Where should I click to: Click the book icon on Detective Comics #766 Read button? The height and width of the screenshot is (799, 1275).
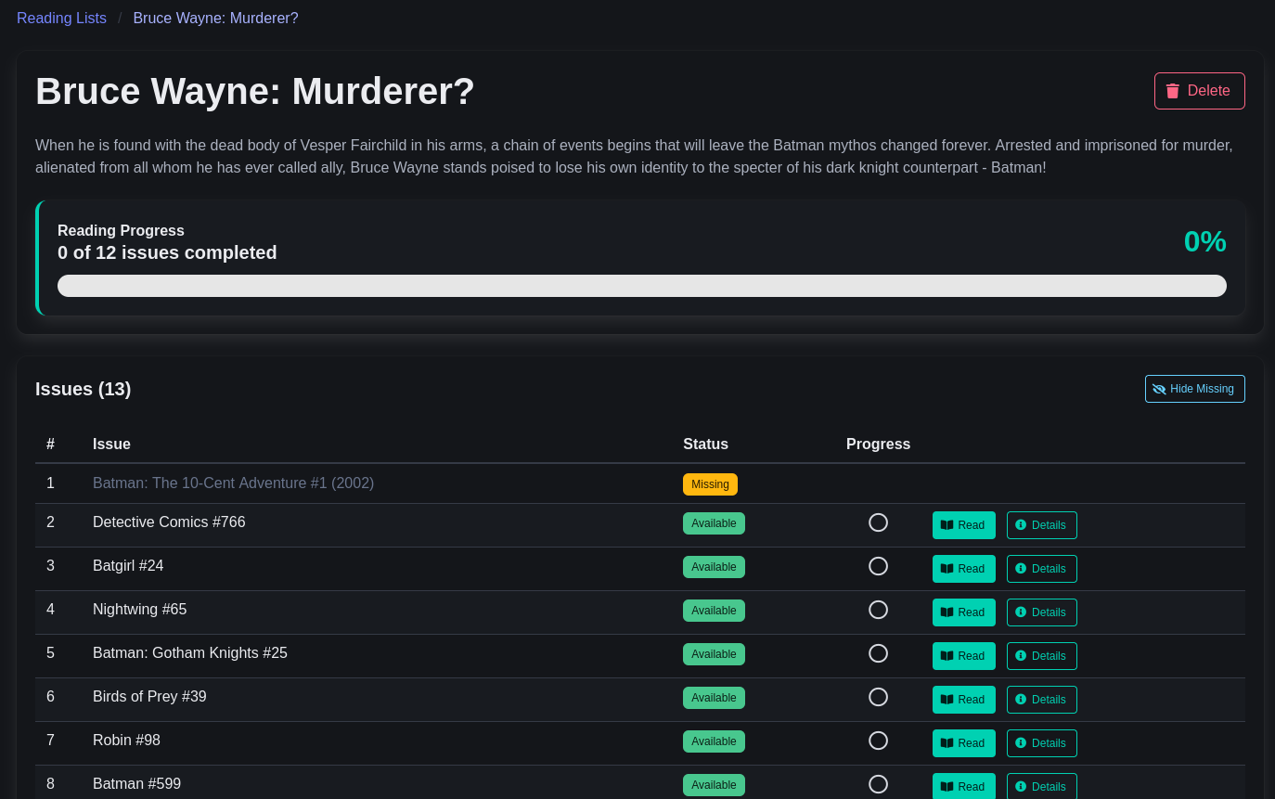947,525
